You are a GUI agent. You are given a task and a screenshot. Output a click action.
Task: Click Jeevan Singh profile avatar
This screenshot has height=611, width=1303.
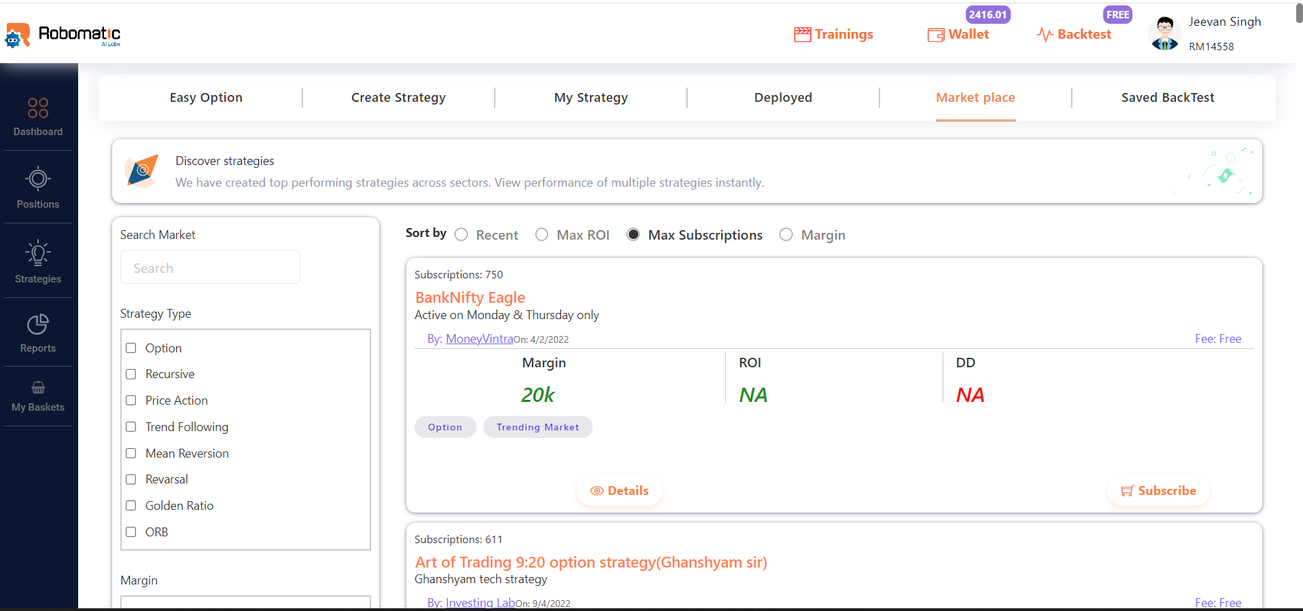click(x=1165, y=33)
